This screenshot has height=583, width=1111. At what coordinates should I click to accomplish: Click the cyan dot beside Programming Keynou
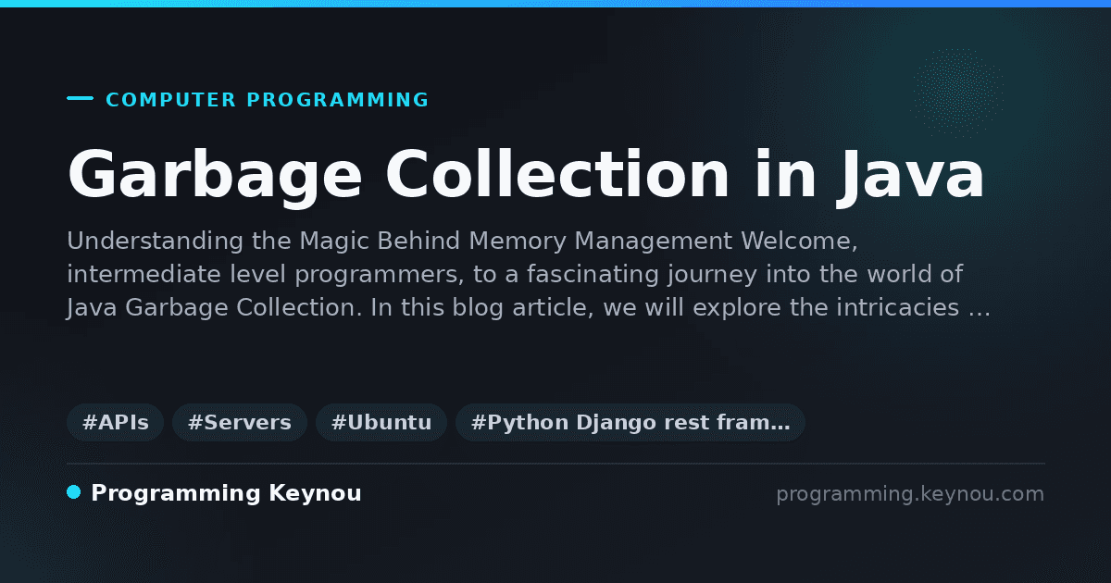[74, 492]
